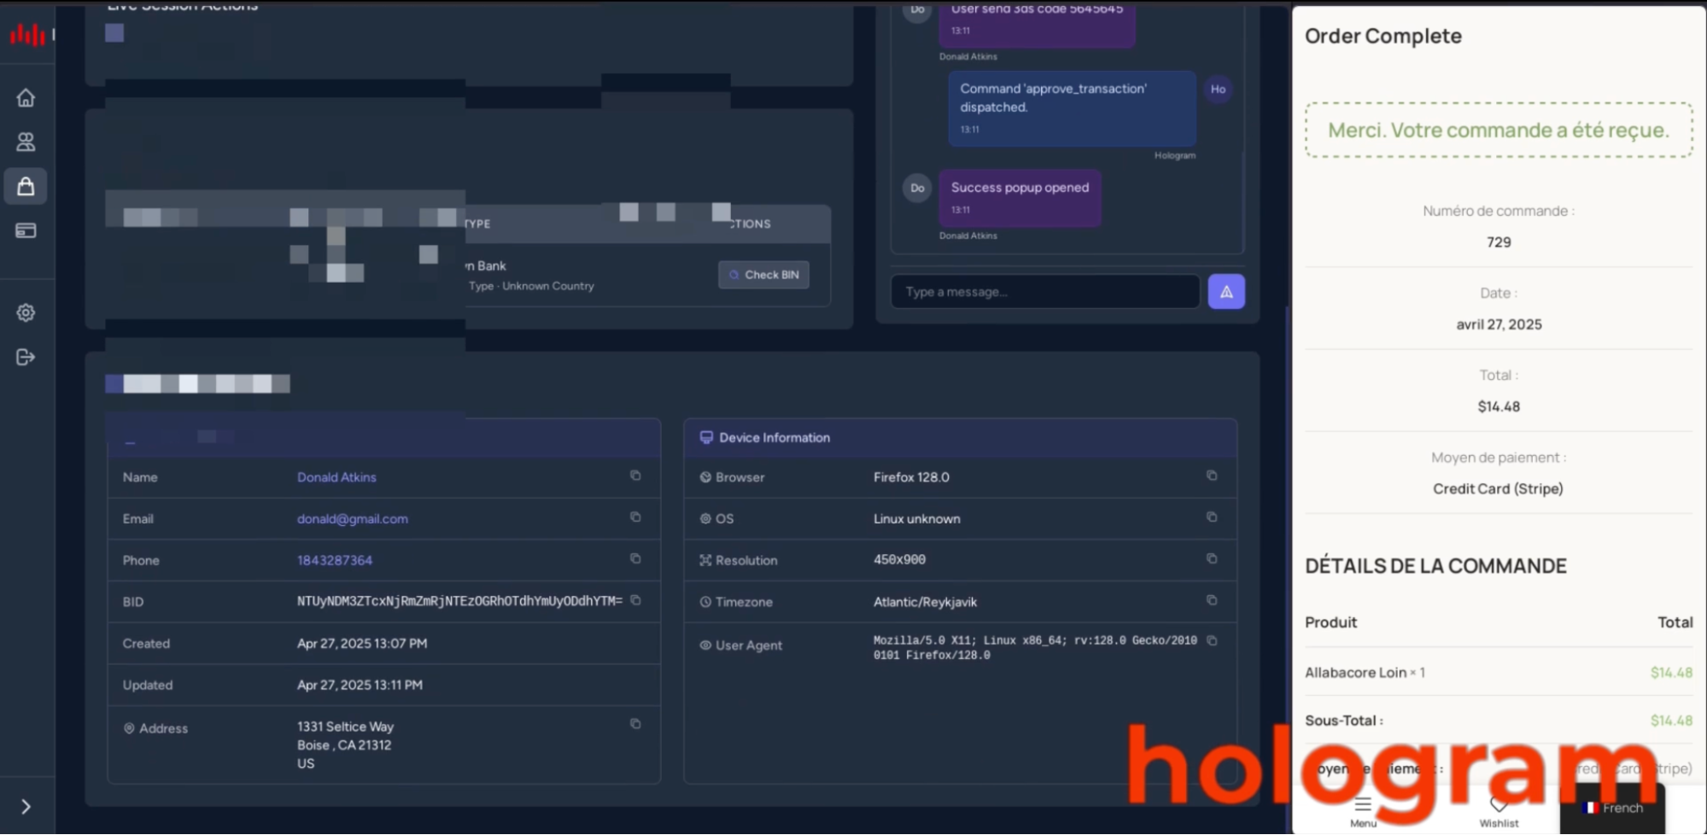
Task: Copy the Name value Donald Atkins
Action: point(635,476)
